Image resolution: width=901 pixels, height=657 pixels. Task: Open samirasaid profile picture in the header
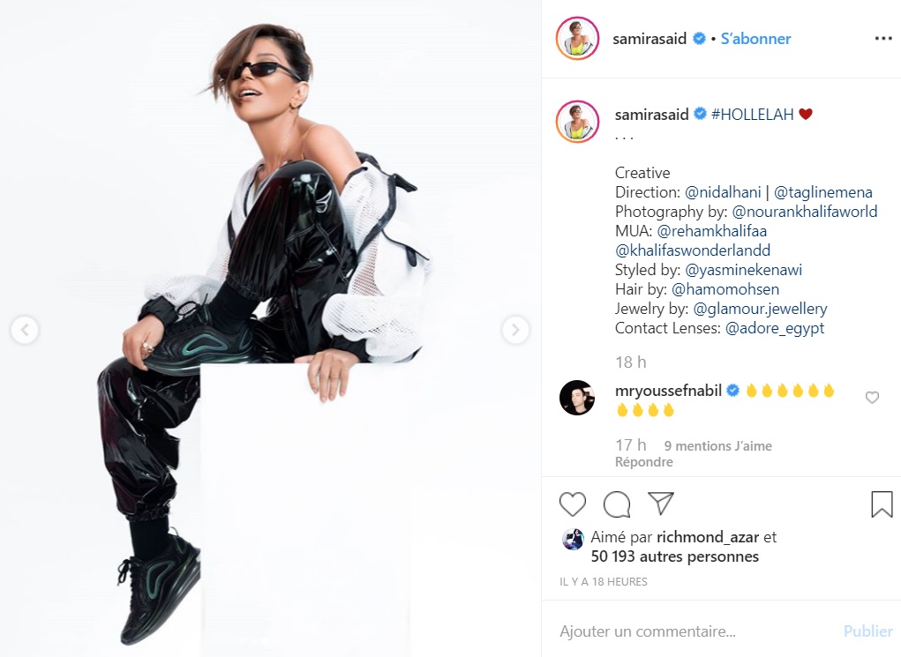tap(577, 39)
